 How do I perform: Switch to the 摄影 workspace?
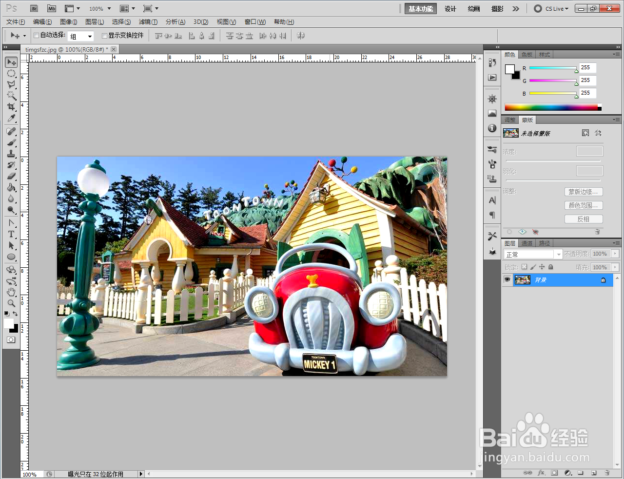(x=497, y=9)
